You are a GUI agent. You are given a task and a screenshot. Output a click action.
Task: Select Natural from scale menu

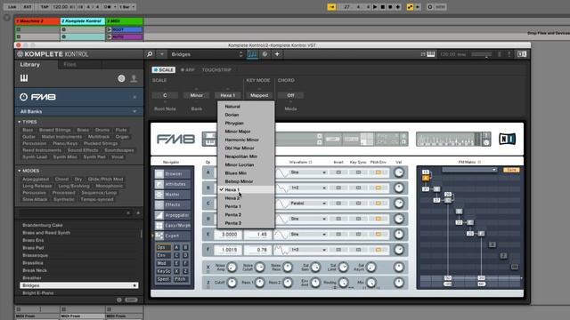coord(246,107)
